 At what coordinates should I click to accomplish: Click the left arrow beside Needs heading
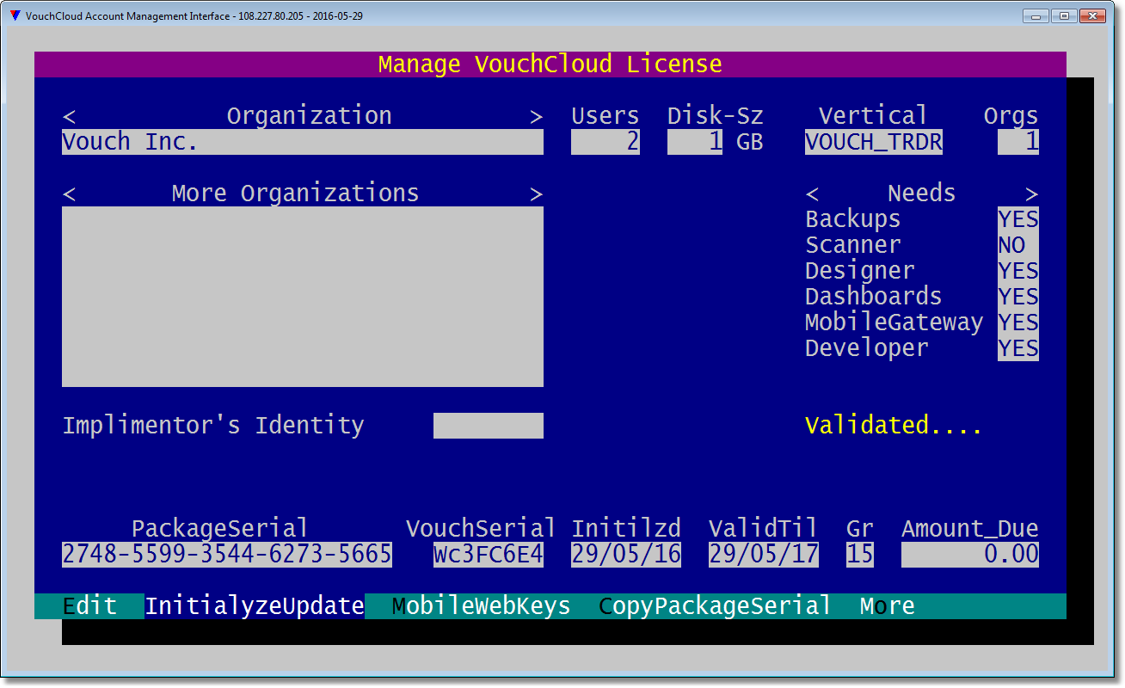(812, 194)
